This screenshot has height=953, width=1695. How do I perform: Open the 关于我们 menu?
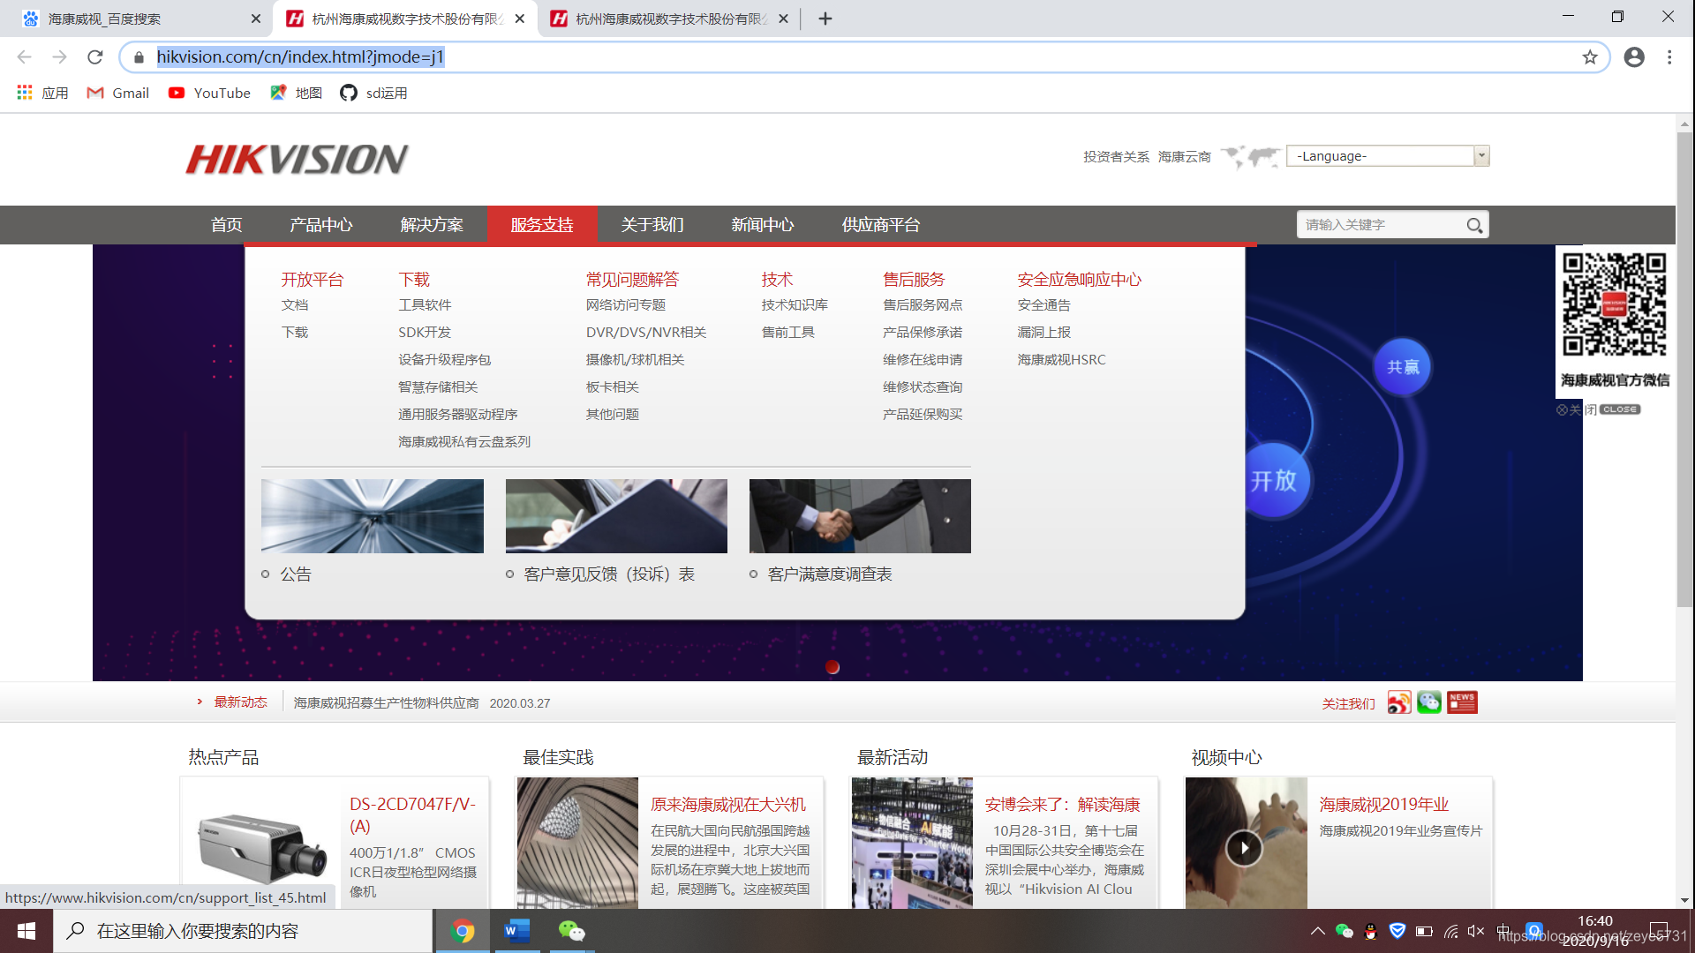[652, 225]
